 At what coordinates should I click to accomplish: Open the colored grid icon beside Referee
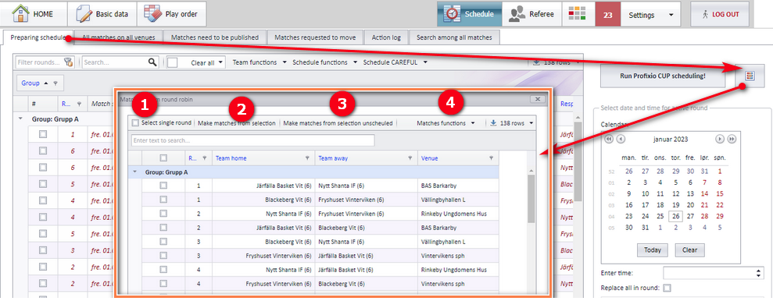pos(577,14)
